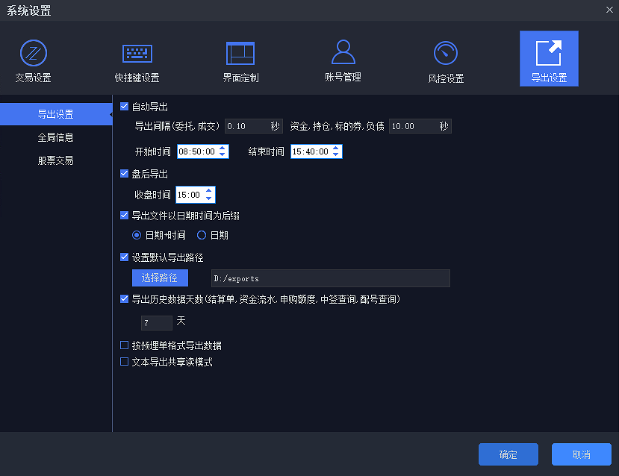Decrease 收盘时间 with down arrow
This screenshot has width=619, height=476.
tap(209, 198)
